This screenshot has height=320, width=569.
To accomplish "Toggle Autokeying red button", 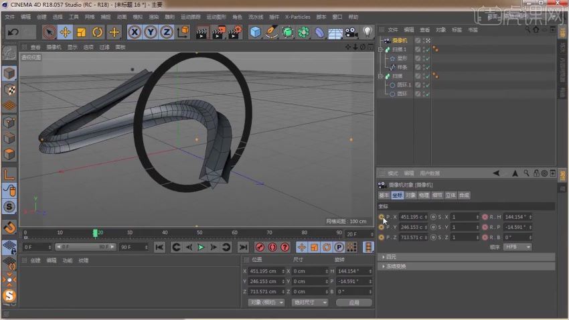I will 272,248.
